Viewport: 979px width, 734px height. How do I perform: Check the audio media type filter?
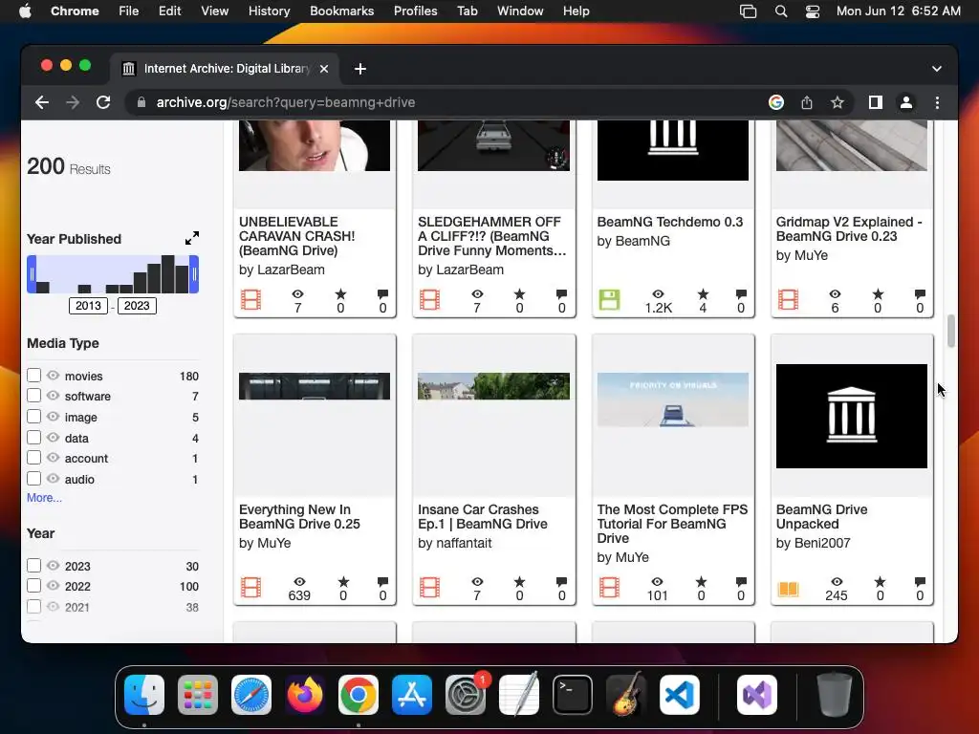33,479
